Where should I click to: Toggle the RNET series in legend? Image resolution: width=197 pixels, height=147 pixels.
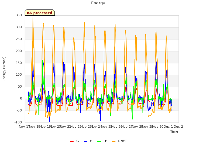pyautogui.click(x=119, y=141)
